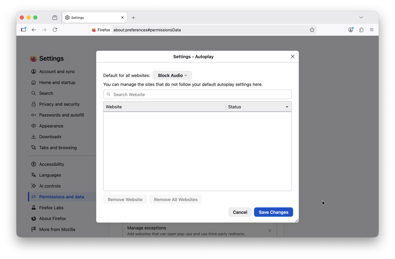Open Firefox Labs section

(x=51, y=208)
